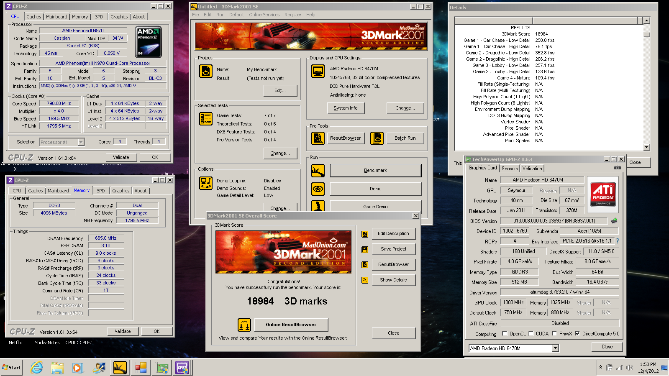Viewport: 669px width, 376px height.
Task: Click the AMD Phenom II logo in CPU-Z
Action: coord(149,42)
